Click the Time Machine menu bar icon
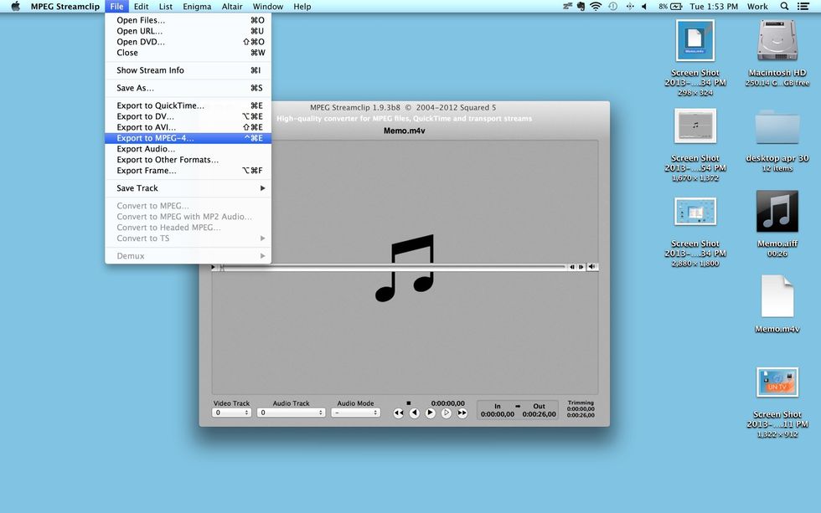Screen dimensions: 821x513 (x=612, y=6)
